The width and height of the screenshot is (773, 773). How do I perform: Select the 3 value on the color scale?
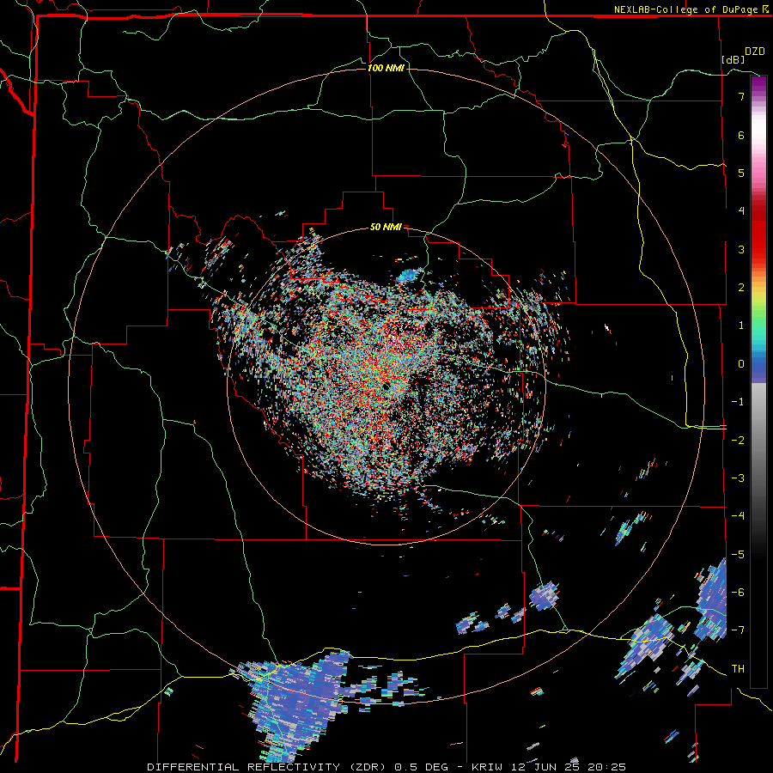[741, 249]
